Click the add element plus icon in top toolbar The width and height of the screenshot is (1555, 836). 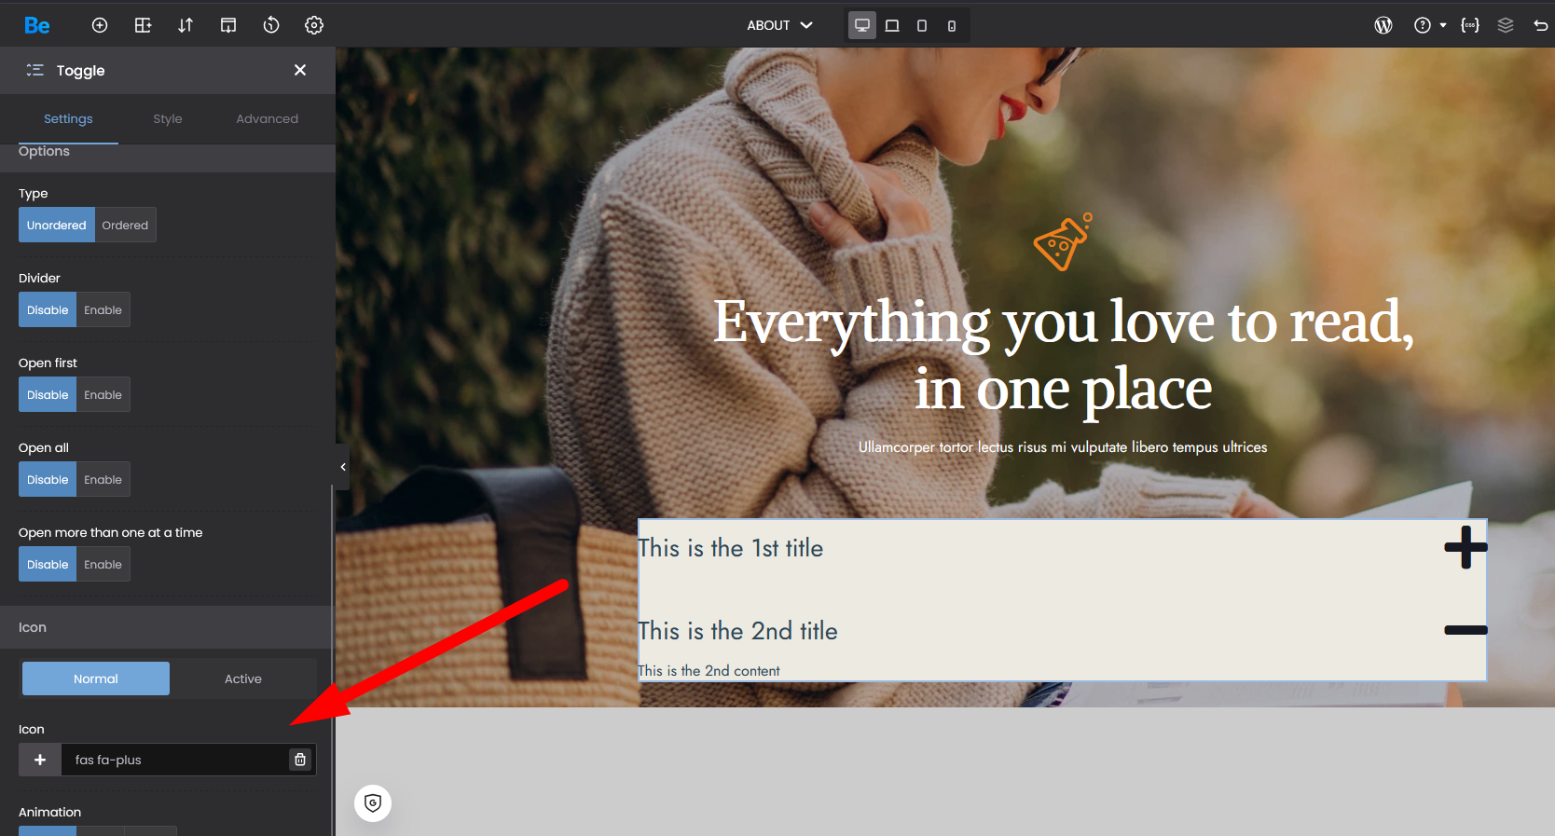click(x=100, y=25)
